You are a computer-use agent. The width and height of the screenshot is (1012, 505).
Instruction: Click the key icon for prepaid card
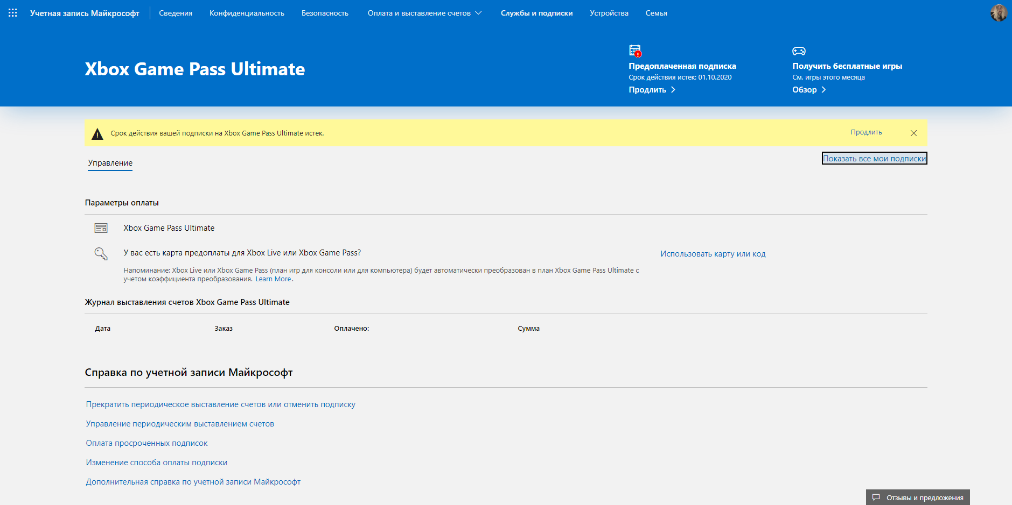[x=101, y=253]
